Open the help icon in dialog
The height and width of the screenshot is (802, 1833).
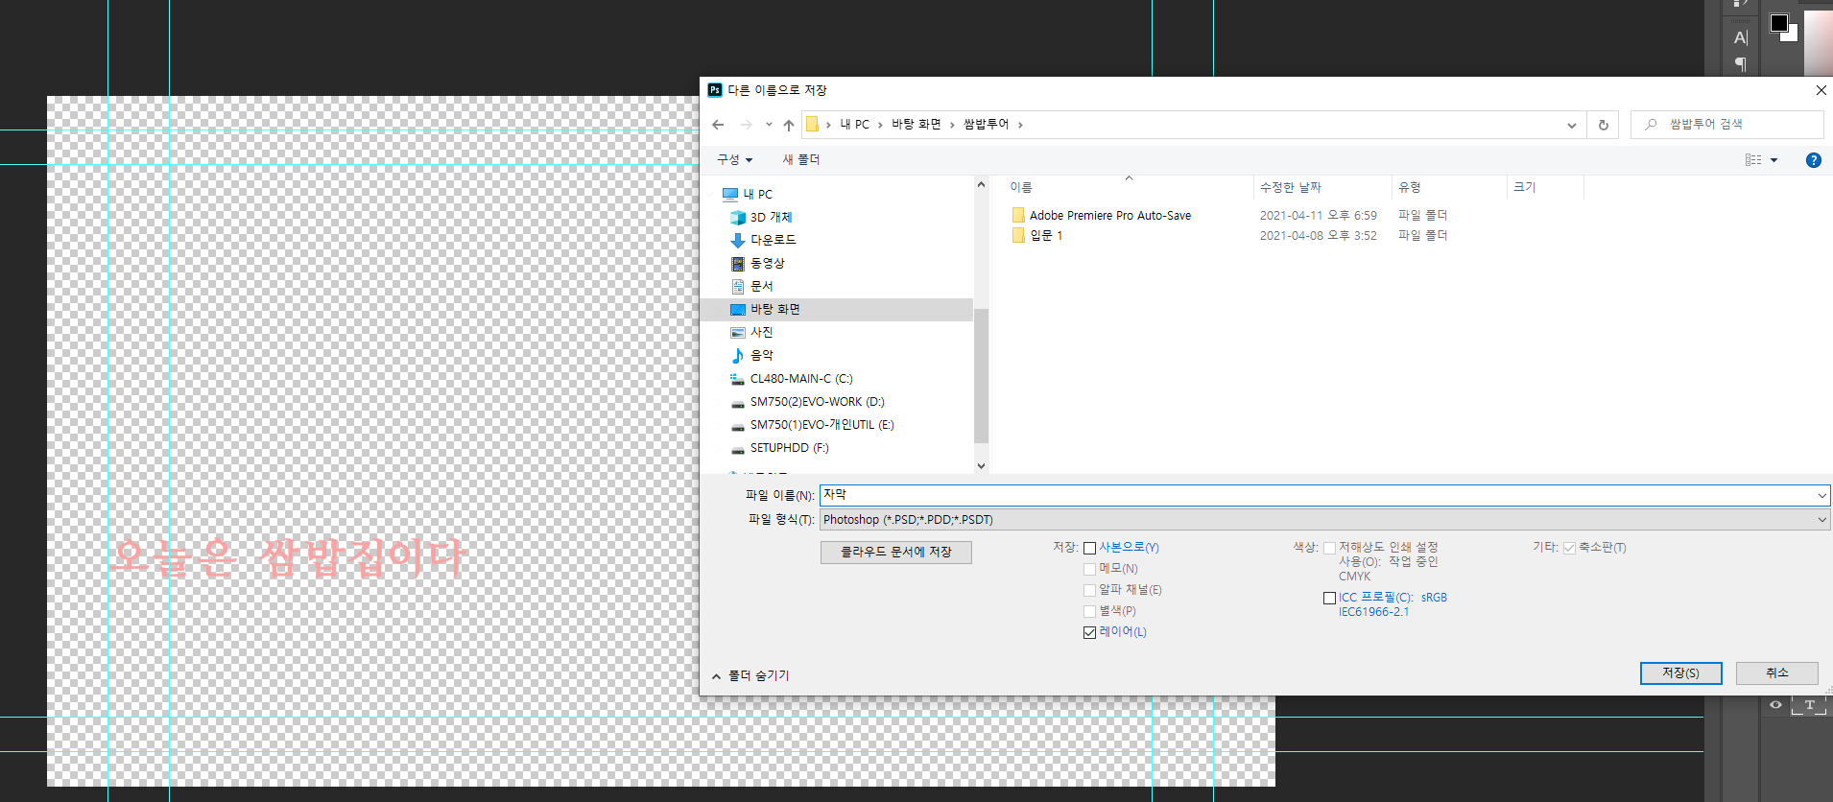[x=1813, y=160]
